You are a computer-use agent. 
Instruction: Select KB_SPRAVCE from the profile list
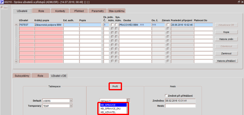tap(113, 105)
